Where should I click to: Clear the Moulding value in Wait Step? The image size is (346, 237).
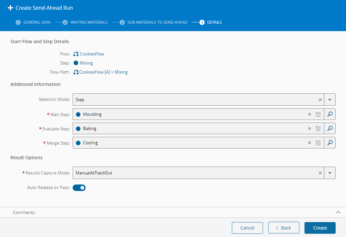point(309,114)
